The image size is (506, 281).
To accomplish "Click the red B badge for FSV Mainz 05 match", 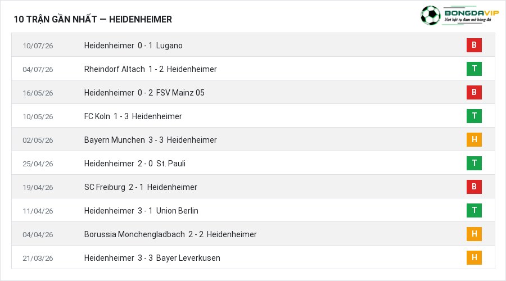I will pyautogui.click(x=474, y=92).
